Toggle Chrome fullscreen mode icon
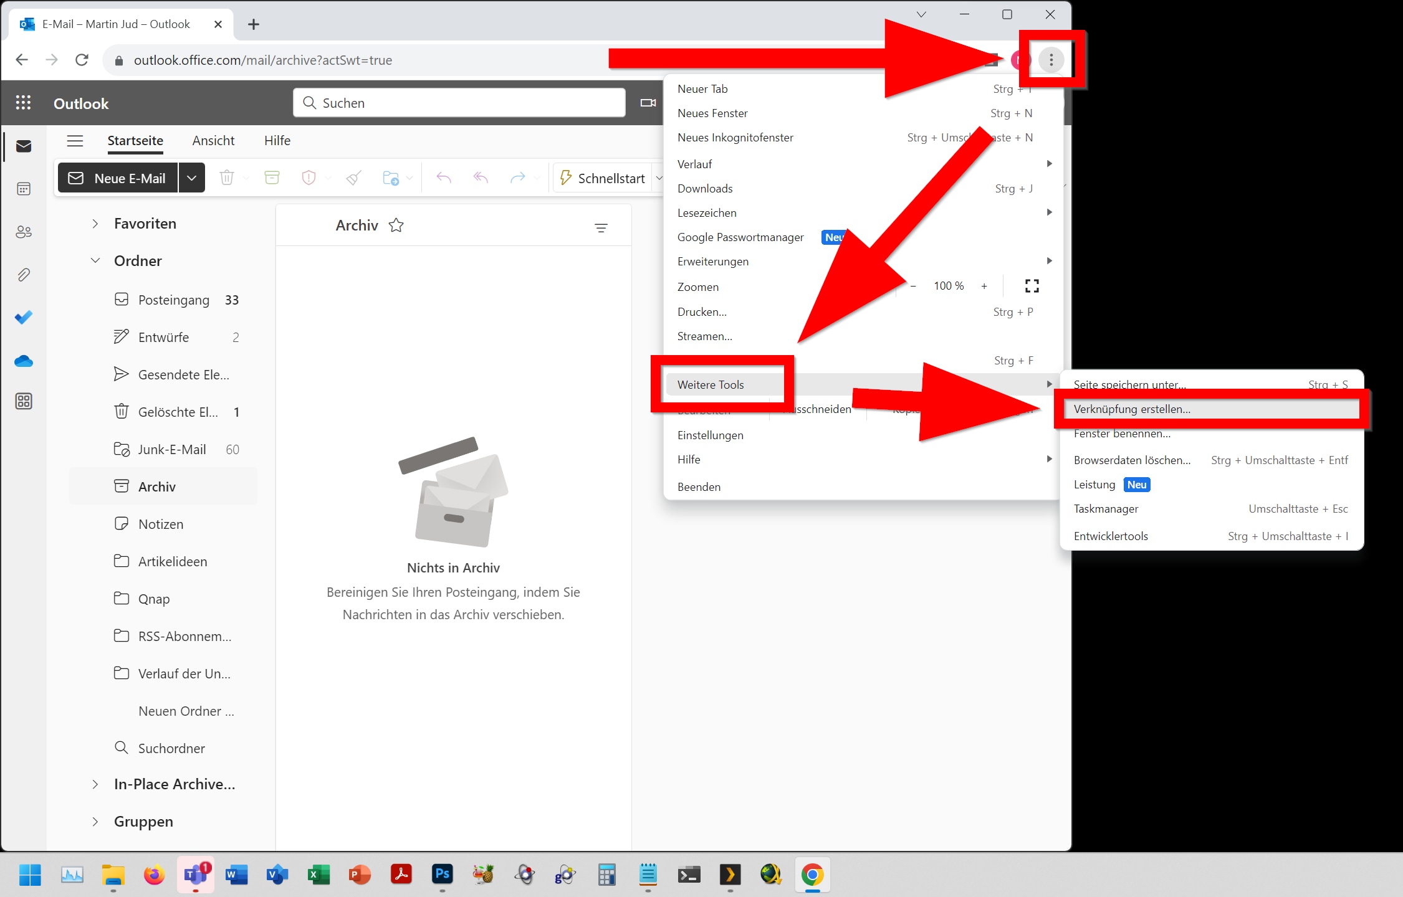1403x897 pixels. pos(1032,286)
